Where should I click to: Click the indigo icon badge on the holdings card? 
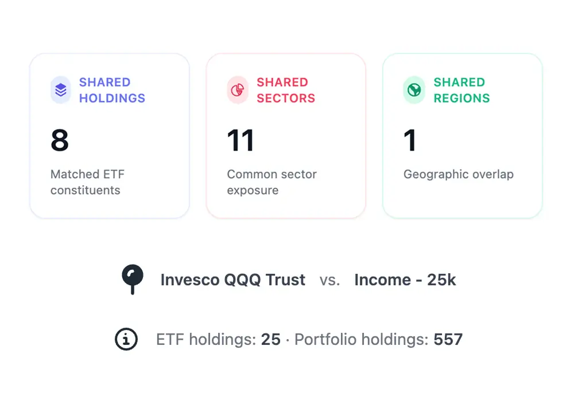click(60, 90)
